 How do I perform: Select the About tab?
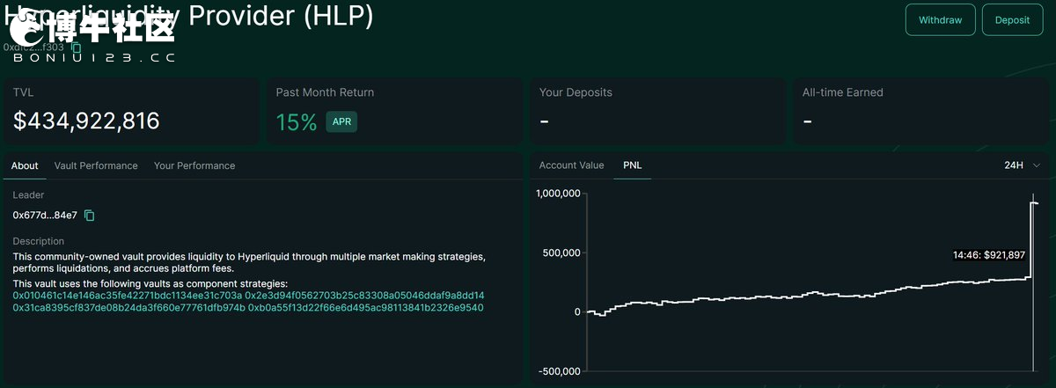[25, 165]
